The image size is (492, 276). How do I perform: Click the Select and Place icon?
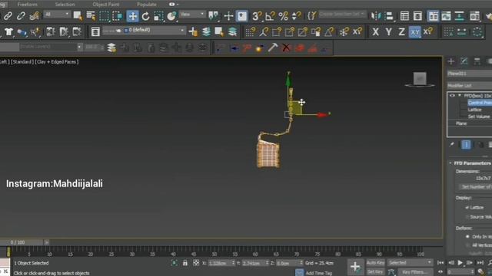[171, 16]
